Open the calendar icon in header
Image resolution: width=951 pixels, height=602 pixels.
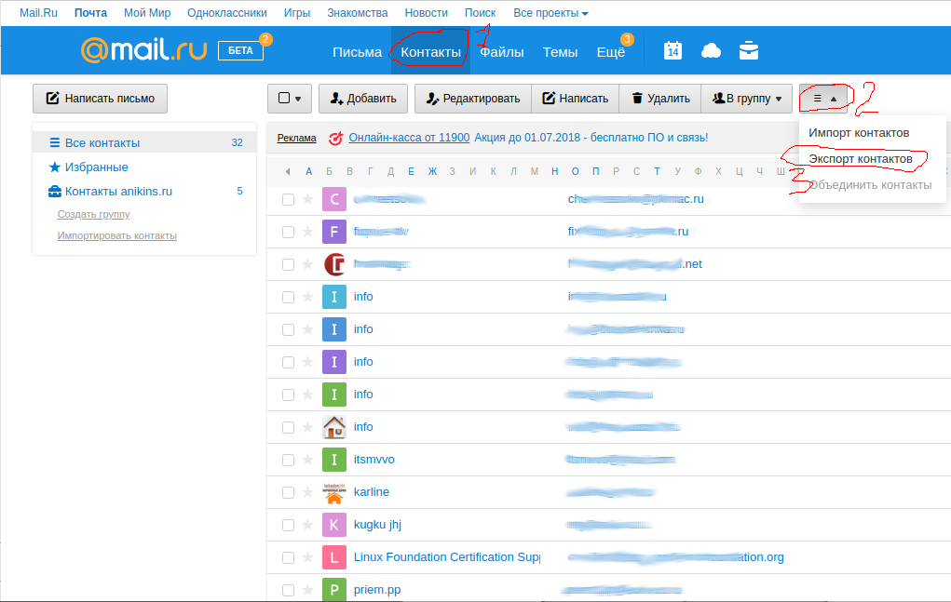(x=672, y=51)
